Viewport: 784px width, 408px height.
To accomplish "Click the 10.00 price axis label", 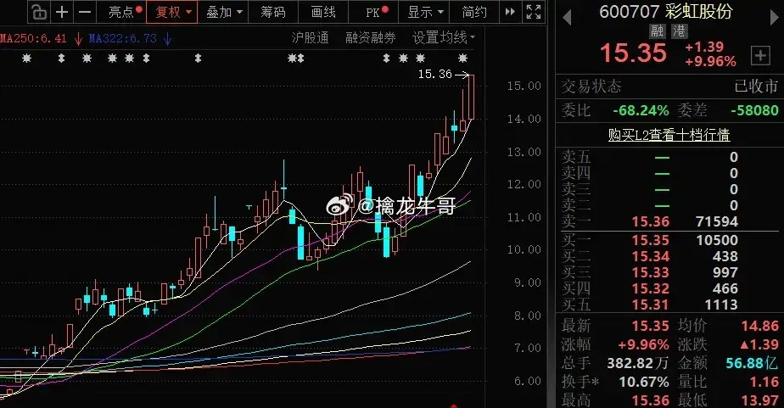I will [x=524, y=249].
